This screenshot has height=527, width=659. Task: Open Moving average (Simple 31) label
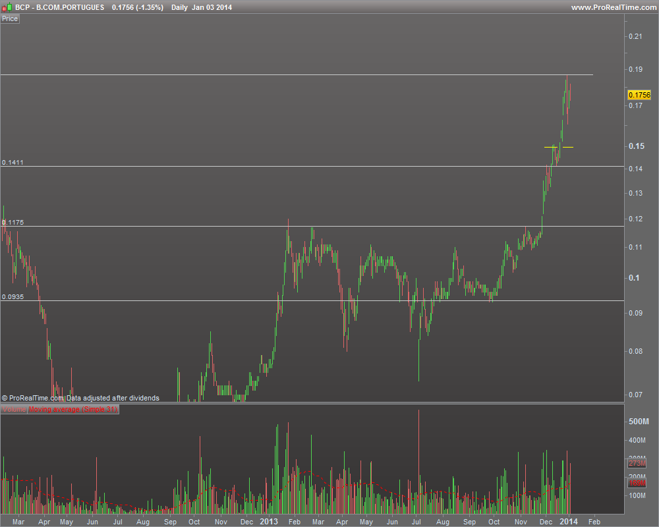73,409
